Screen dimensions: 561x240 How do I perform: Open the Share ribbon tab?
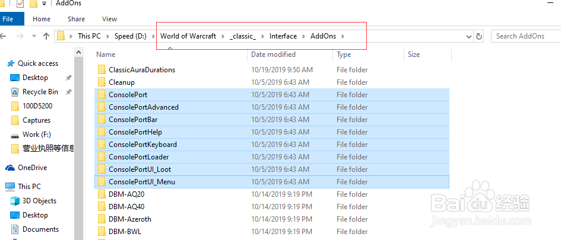pyautogui.click(x=76, y=19)
